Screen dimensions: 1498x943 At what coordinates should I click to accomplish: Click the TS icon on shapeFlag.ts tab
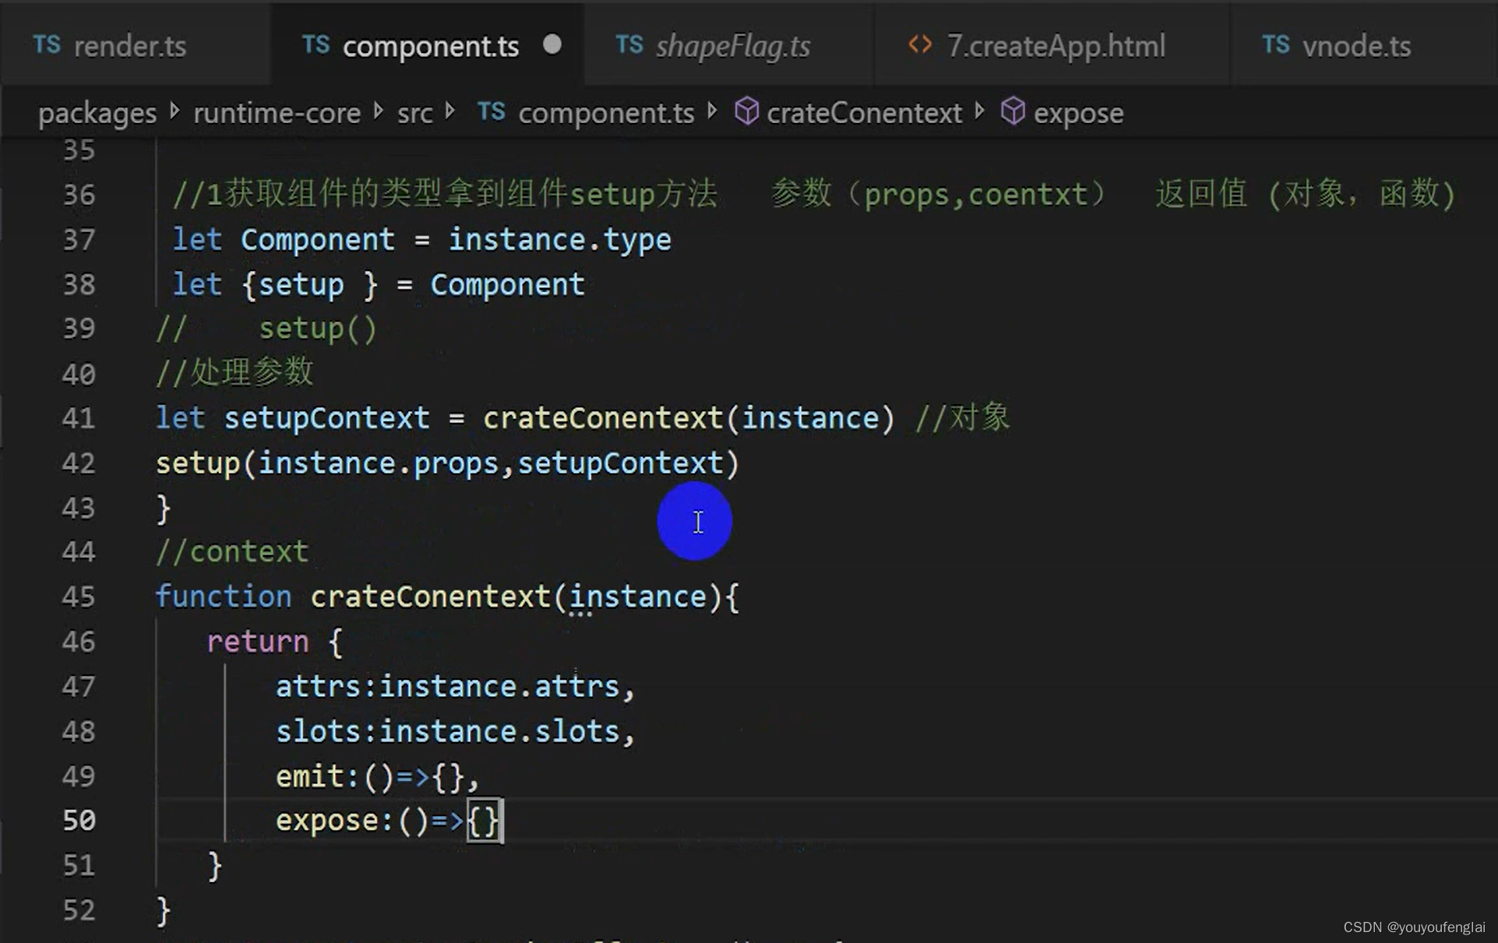pos(629,45)
